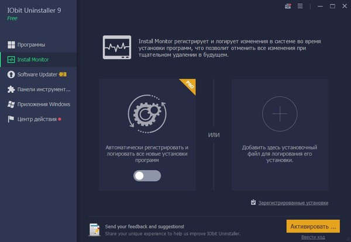This screenshot has width=351, height=242.
Task: Open Software Updater arrow icon
Action: click(x=11, y=74)
